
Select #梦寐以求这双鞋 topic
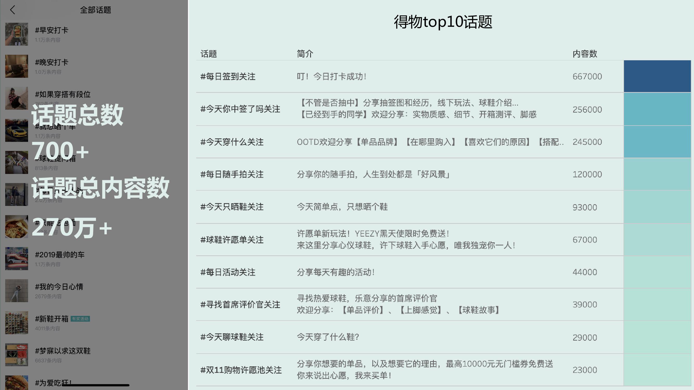(x=62, y=351)
